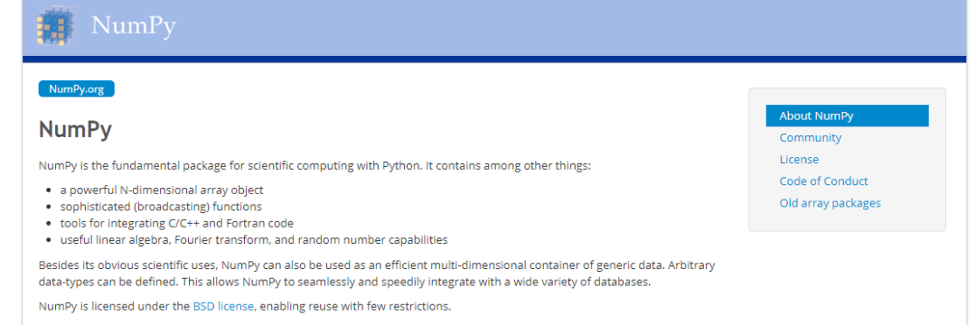The height and width of the screenshot is (325, 976).
Task: Follow the BSD license hyperlink
Action: click(223, 306)
